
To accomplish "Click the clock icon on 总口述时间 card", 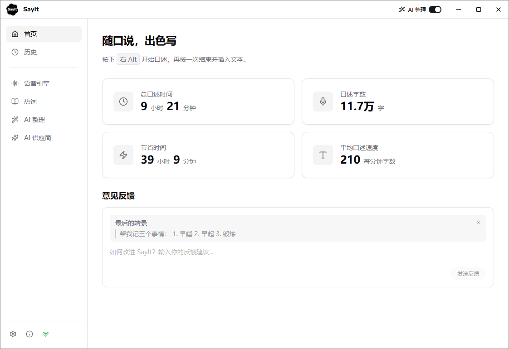I will 123,102.
